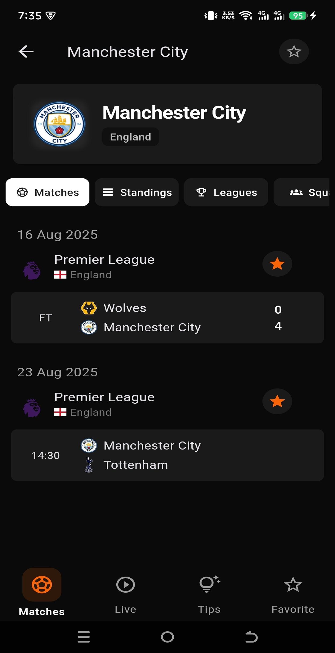Tap Matches football icon in bottom navigation

(42, 585)
